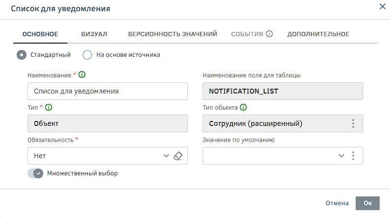The height and width of the screenshot is (217, 390).
Task: Open the Версионность значений tab
Action: point(172,34)
